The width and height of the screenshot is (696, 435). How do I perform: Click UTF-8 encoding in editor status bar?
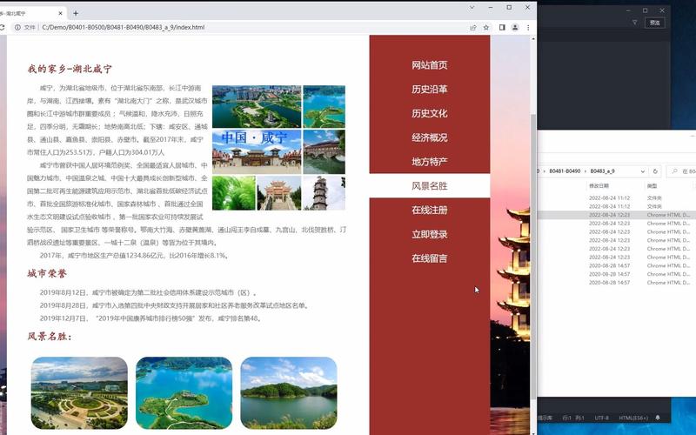[602, 418]
